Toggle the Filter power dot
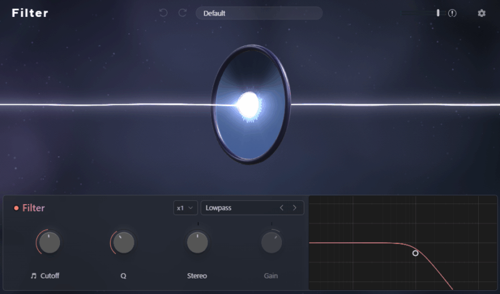This screenshot has height=294, width=500. click(16, 208)
